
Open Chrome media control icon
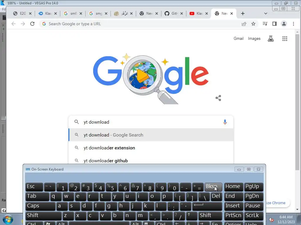(265, 24)
